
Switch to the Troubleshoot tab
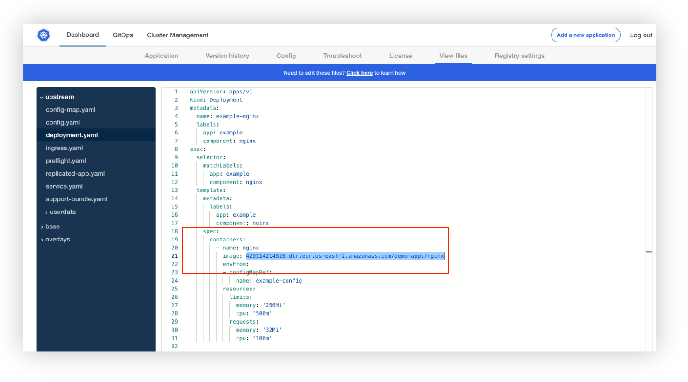point(342,56)
